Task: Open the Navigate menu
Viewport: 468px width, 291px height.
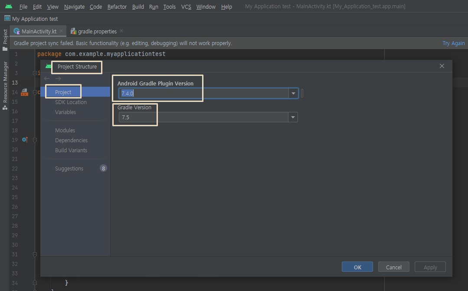Action: [x=74, y=7]
